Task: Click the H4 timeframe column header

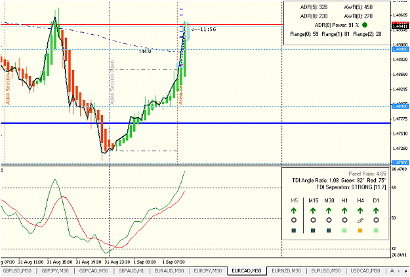Action: point(360,200)
